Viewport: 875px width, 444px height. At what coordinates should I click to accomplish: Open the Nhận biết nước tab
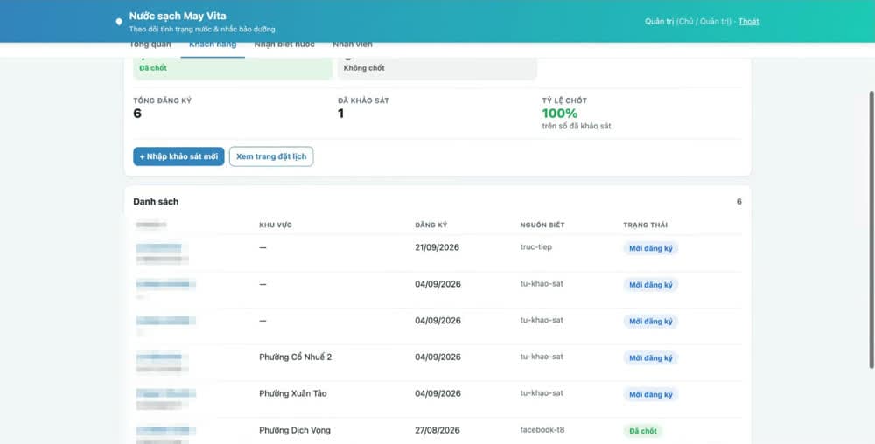tap(284, 45)
